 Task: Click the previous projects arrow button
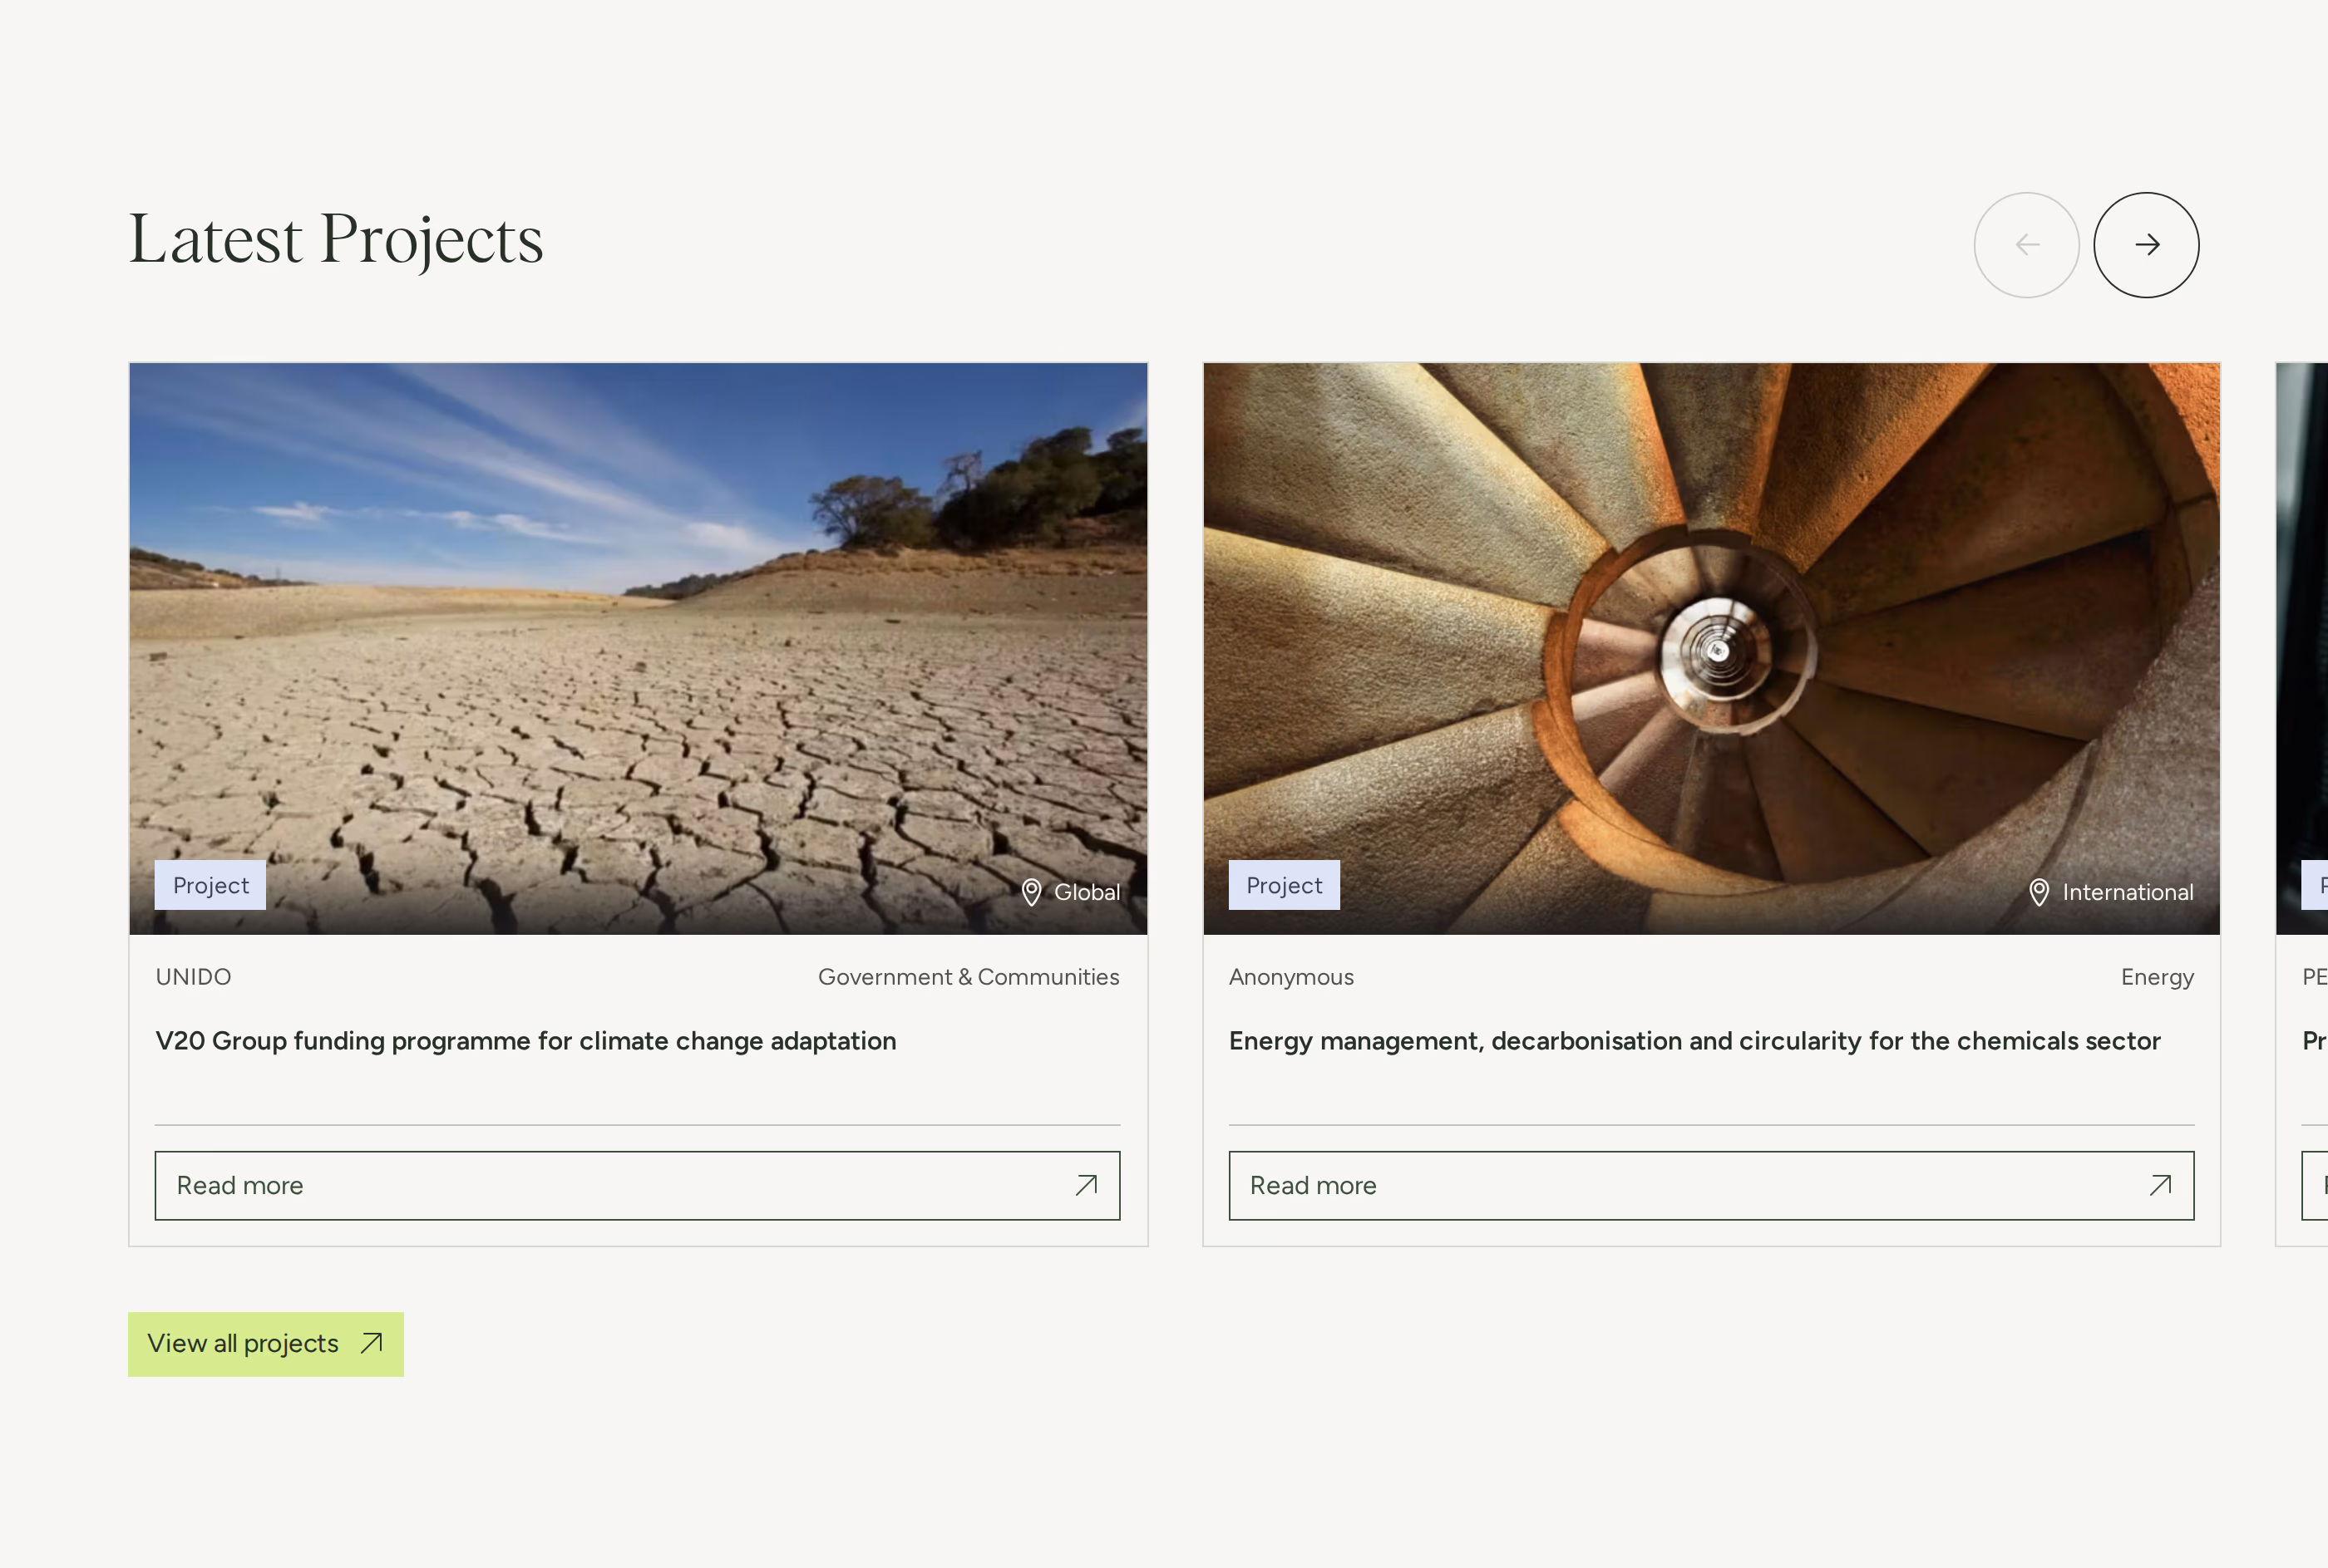(2027, 245)
